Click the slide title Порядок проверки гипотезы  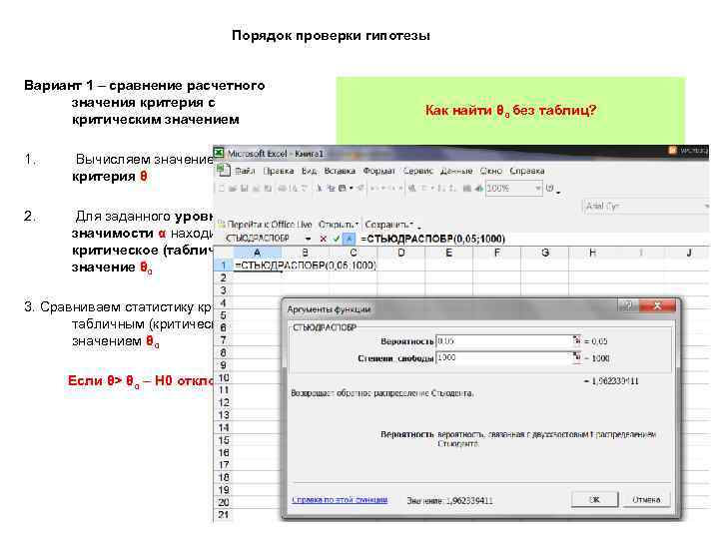332,35
